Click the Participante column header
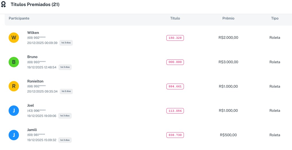The height and width of the screenshot is (150, 292). pyautogui.click(x=19, y=18)
